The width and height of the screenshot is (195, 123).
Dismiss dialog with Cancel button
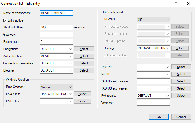[x=181, y=117]
